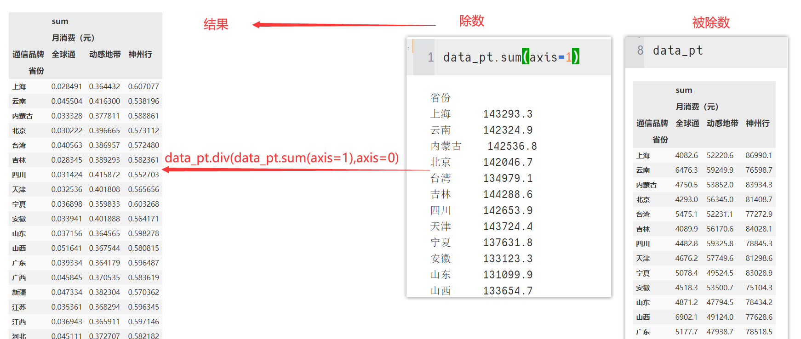This screenshot has height=339, width=801.
Task: Select the 江苏 value 0.368294
Action: (104, 307)
